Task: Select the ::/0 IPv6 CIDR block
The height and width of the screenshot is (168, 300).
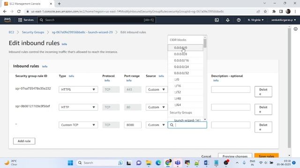Action: 186,79
